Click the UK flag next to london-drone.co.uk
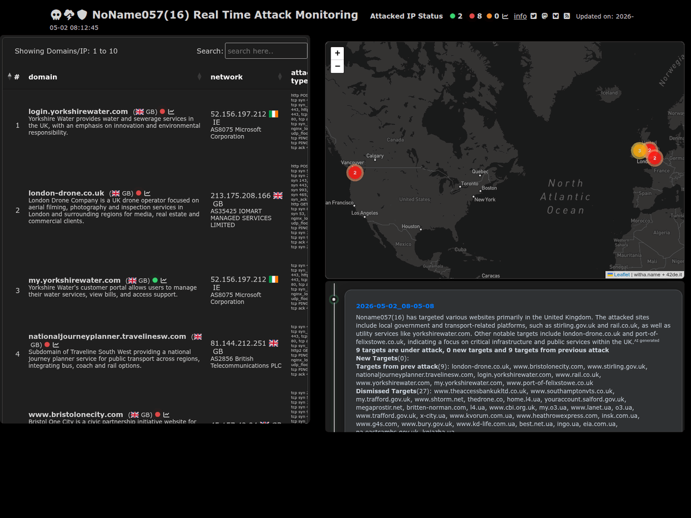Screen dimensions: 691x518 coord(115,193)
